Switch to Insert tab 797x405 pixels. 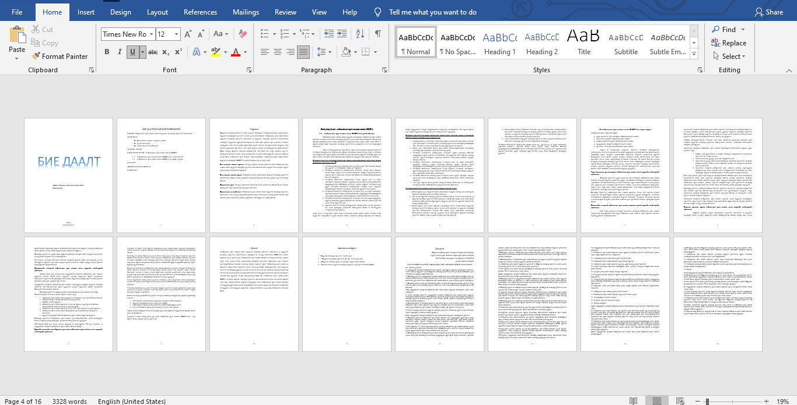coord(86,12)
